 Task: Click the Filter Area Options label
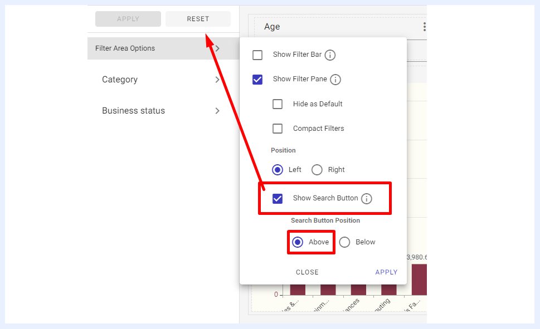pos(125,48)
